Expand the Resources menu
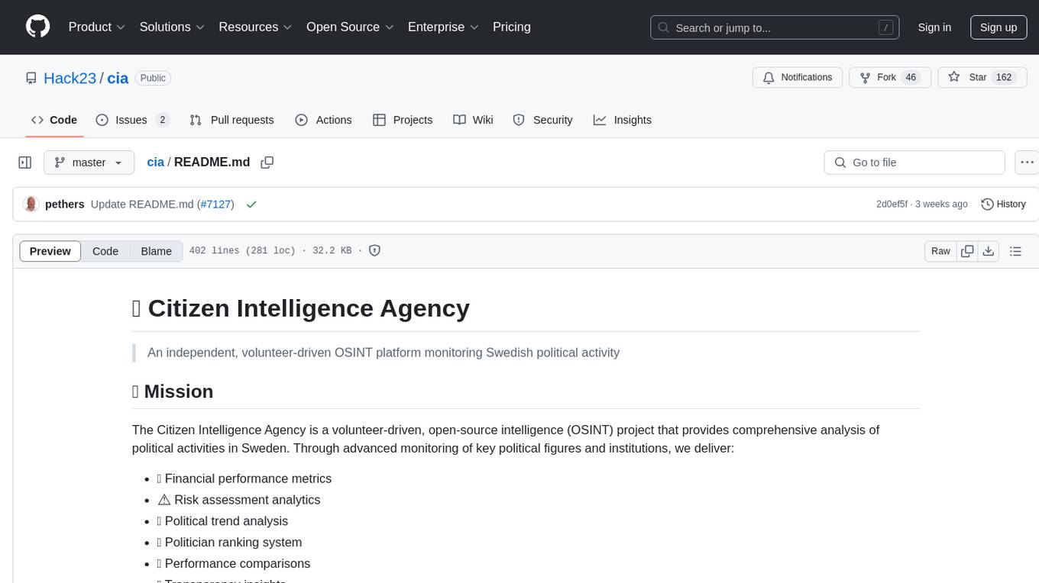1039x583 pixels. tap(255, 27)
